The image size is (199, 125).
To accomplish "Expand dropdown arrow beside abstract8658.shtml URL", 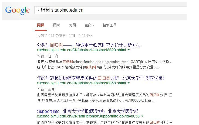I will 129,83.
